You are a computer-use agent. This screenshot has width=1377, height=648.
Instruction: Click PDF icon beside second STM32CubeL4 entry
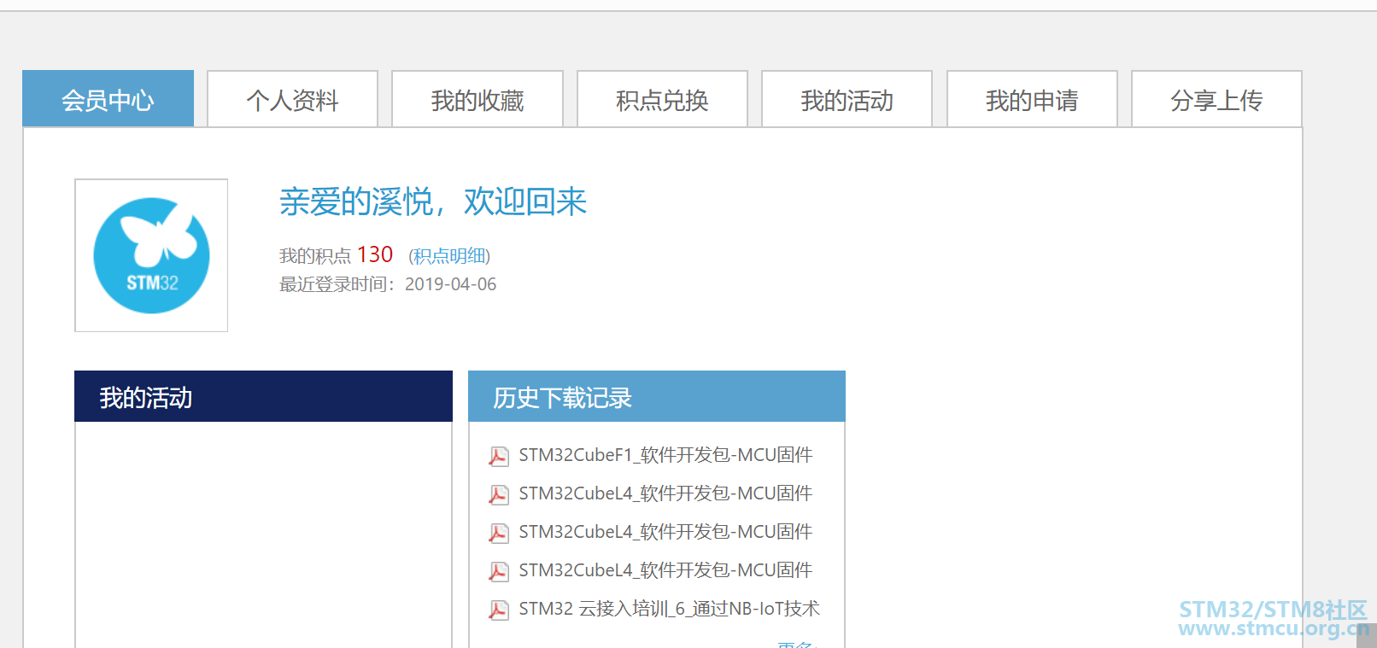pos(498,533)
